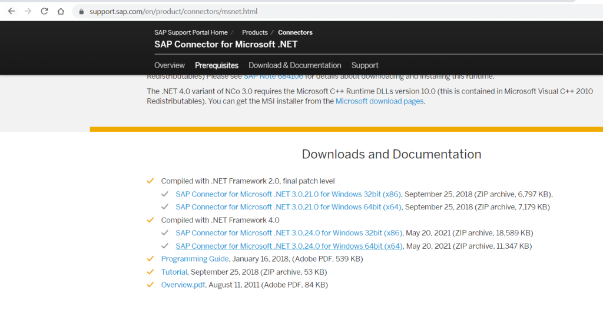Open SAP Support Portal Home breadcrumb
Viewport: 603px width, 310px height.
[191, 32]
